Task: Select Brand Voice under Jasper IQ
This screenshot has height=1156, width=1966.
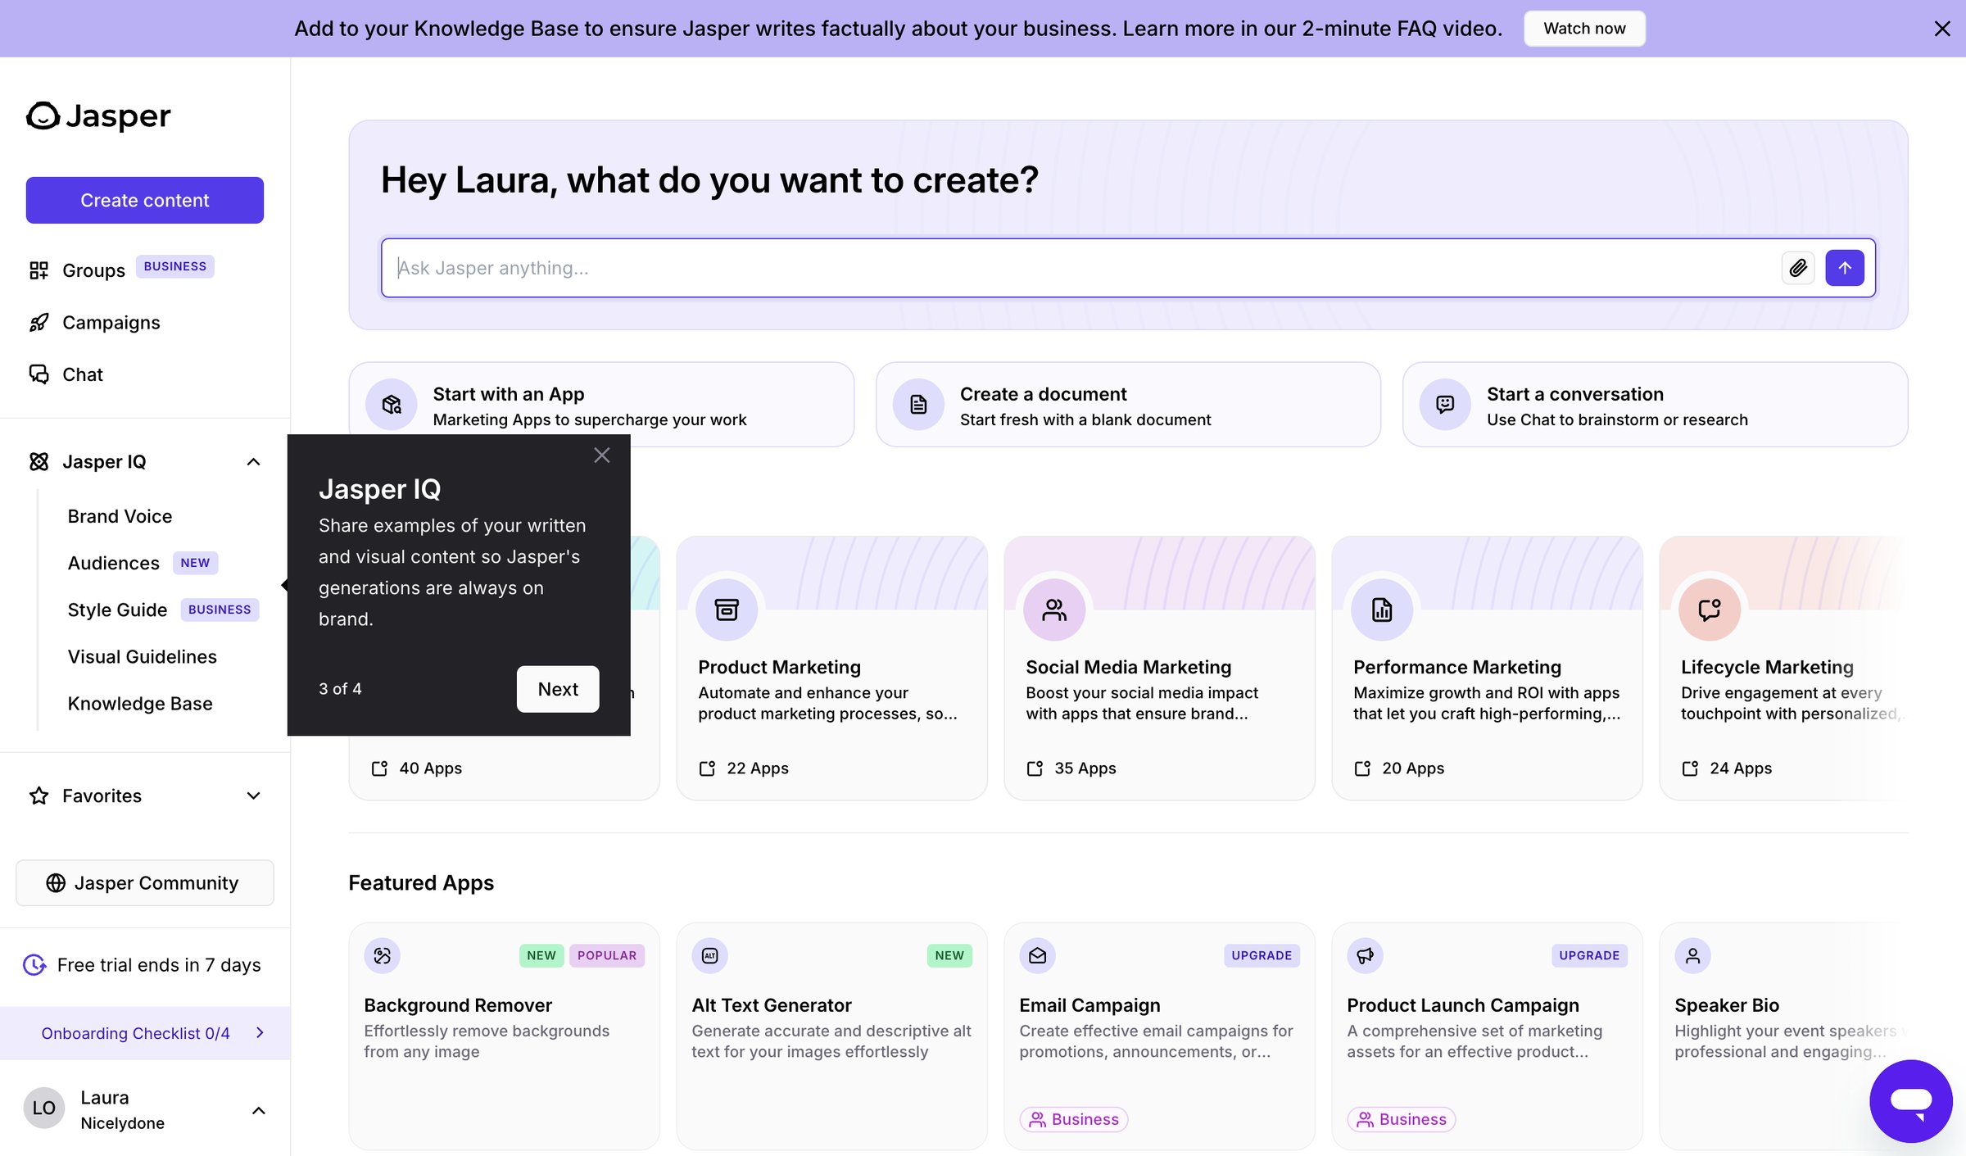Action: click(x=120, y=516)
